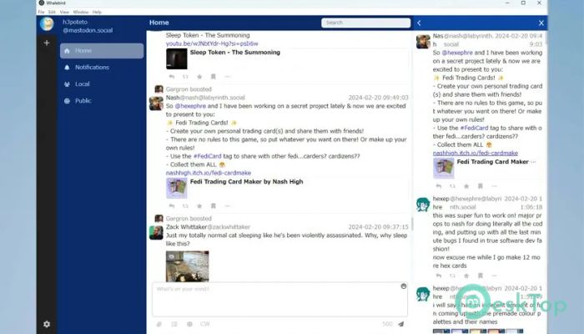
Task: Go back in the detail side panel
Action: 419,23
